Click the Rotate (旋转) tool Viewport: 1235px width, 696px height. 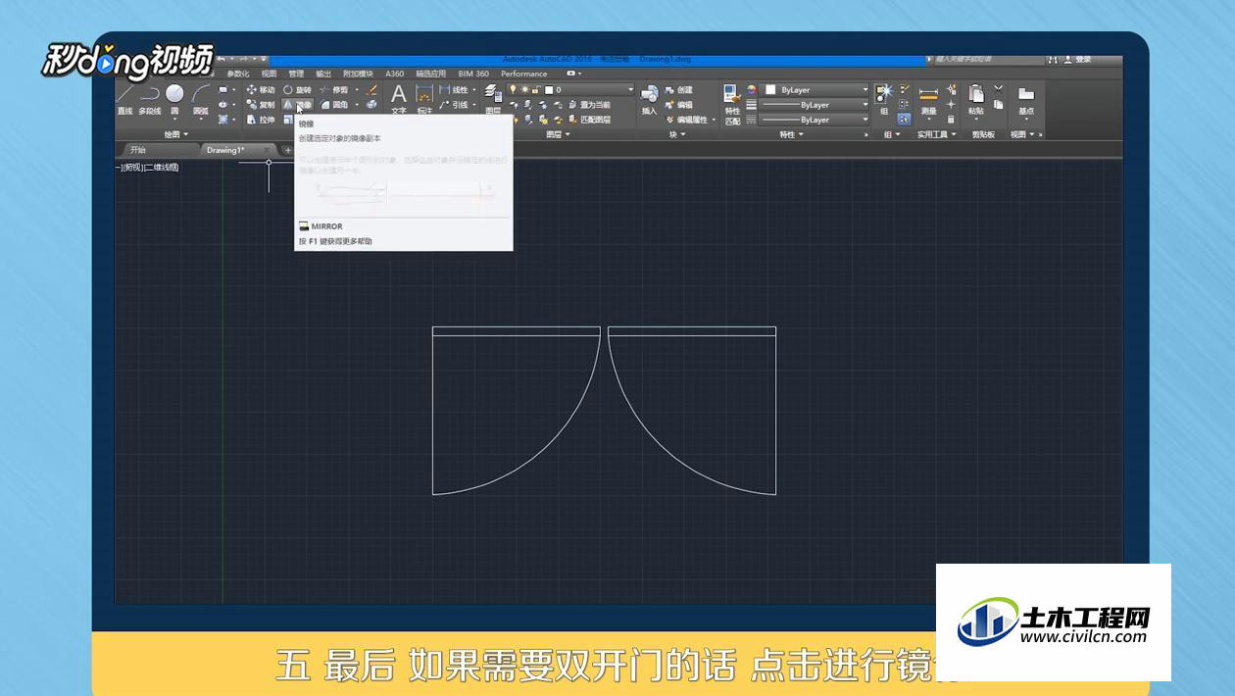[296, 89]
